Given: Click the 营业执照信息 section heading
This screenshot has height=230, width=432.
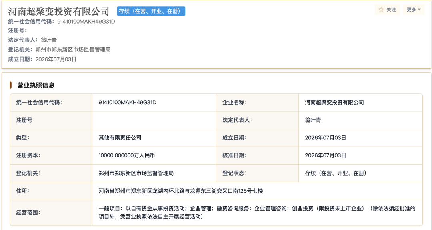Looking at the screenshot, I should pos(36,85).
